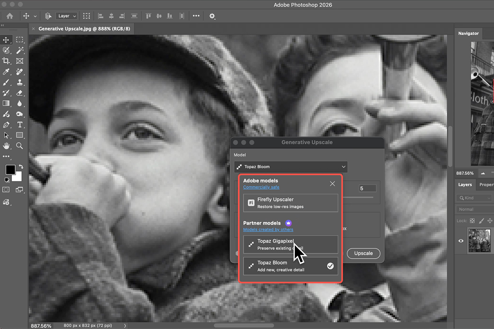
Task: Select the Hand tool
Action: click(6, 146)
